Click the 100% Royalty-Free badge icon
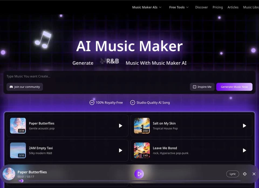The height and width of the screenshot is (188, 259). tap(92, 102)
